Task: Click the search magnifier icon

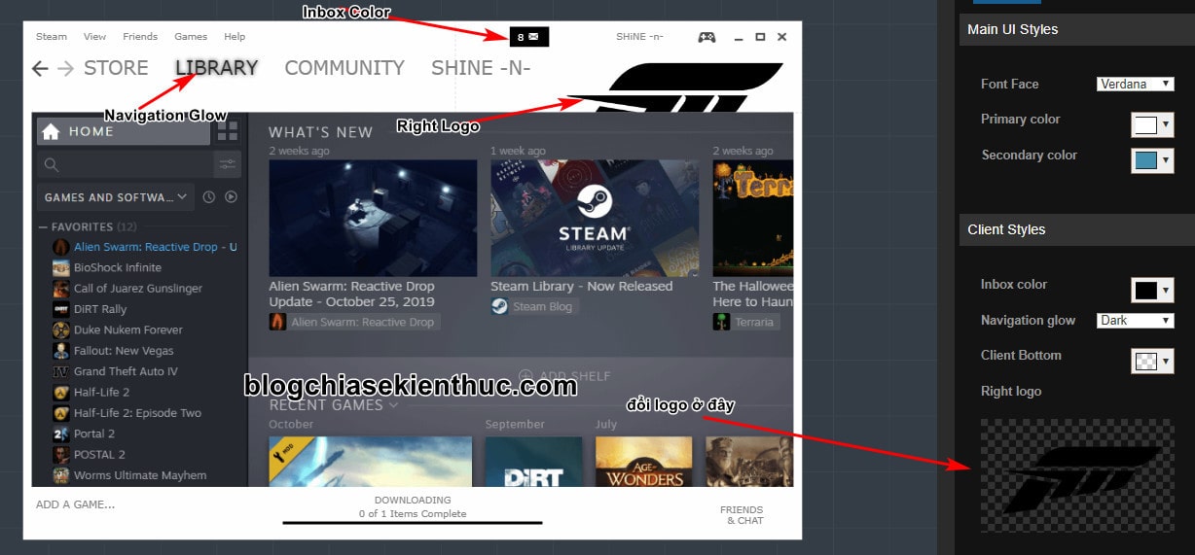Action: pyautogui.click(x=53, y=164)
